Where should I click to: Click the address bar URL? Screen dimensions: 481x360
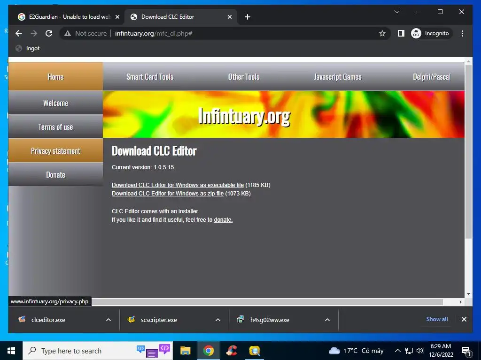click(x=154, y=33)
